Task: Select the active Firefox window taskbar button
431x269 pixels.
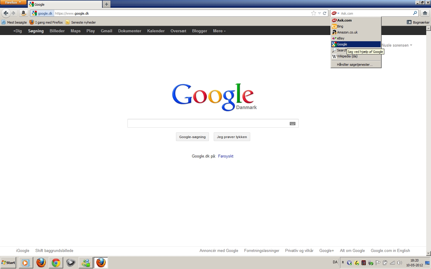Action: 101,263
